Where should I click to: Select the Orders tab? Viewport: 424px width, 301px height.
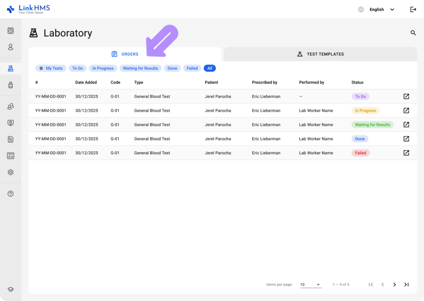coord(125,54)
